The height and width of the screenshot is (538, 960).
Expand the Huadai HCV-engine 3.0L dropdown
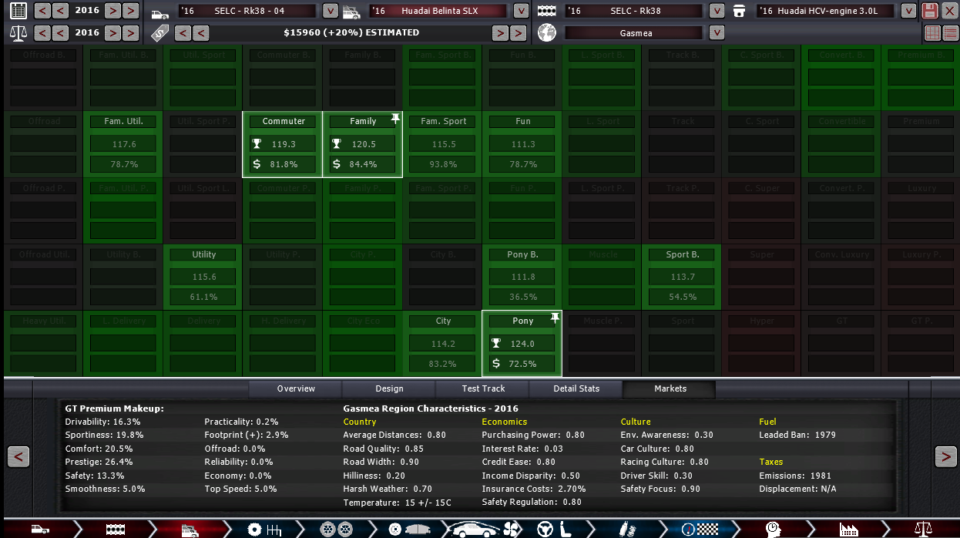coord(908,11)
